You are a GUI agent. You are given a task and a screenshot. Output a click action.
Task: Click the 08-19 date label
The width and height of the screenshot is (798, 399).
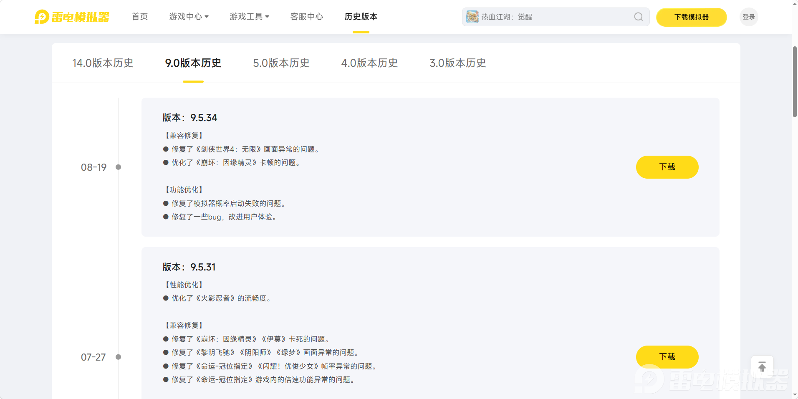(x=93, y=167)
